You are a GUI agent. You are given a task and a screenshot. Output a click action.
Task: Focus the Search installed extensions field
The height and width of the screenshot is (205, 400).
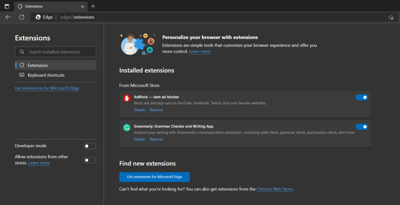coord(55,52)
